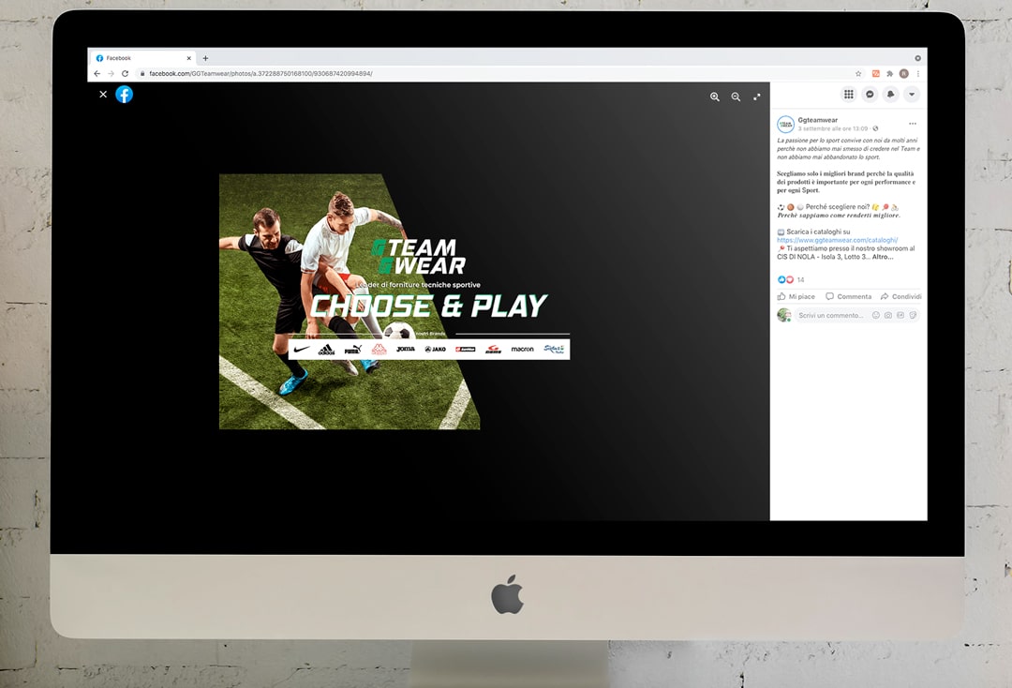Open Messenger from the top bar

[x=870, y=95]
